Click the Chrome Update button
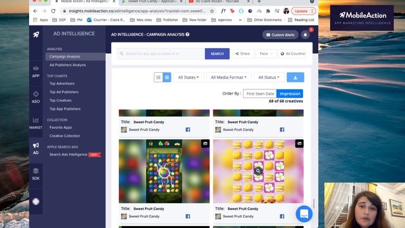 point(303,11)
